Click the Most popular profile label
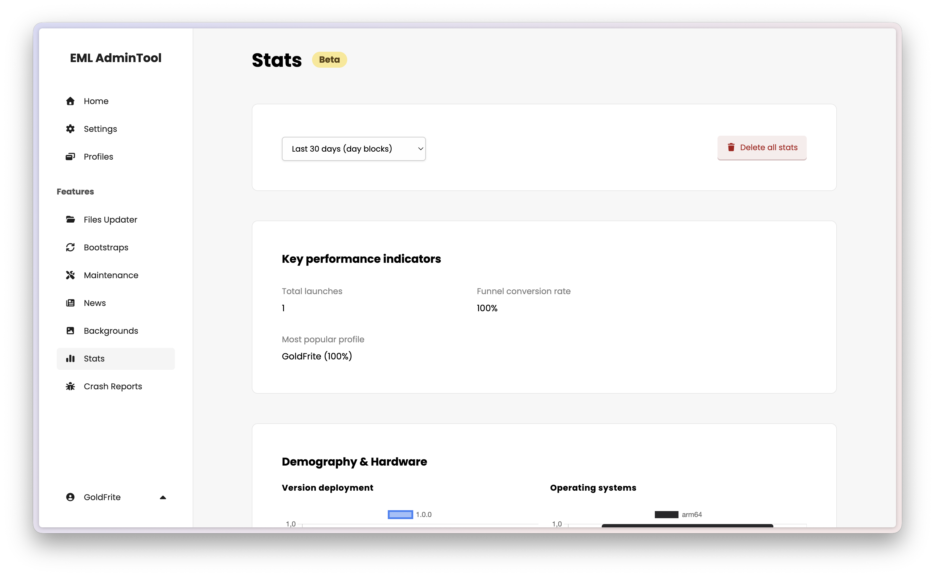935x577 pixels. (323, 340)
